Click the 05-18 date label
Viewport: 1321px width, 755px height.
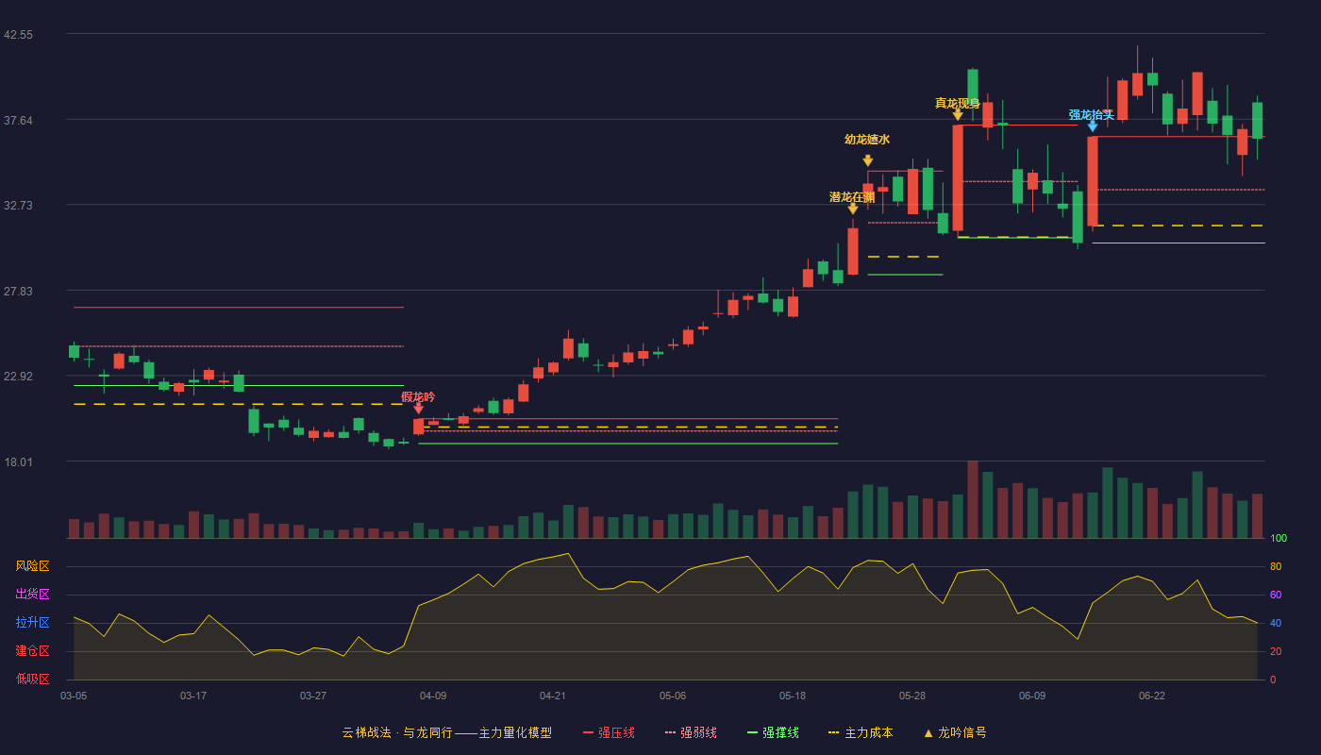(793, 696)
